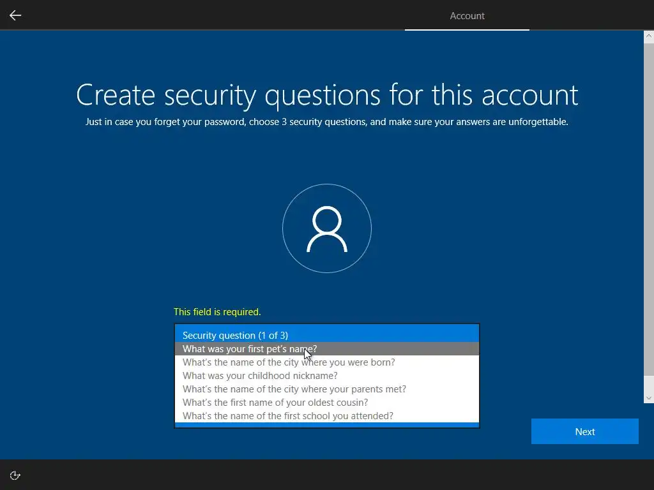Select 'first name of your oldest cousin'
Image resolution: width=654 pixels, height=490 pixels.
327,402
